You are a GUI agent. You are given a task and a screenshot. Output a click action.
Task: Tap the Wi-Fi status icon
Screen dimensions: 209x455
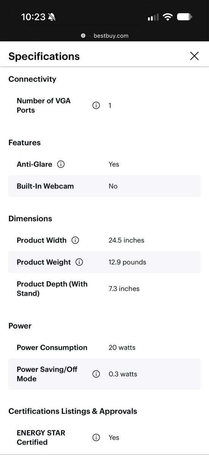tap(167, 17)
